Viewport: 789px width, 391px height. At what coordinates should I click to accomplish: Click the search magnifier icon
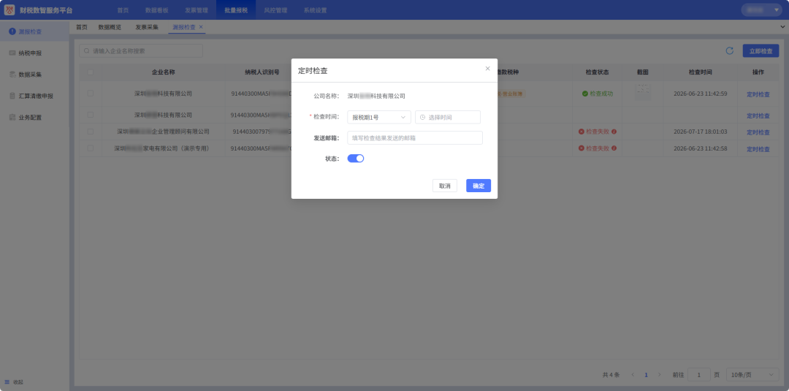(x=86, y=51)
